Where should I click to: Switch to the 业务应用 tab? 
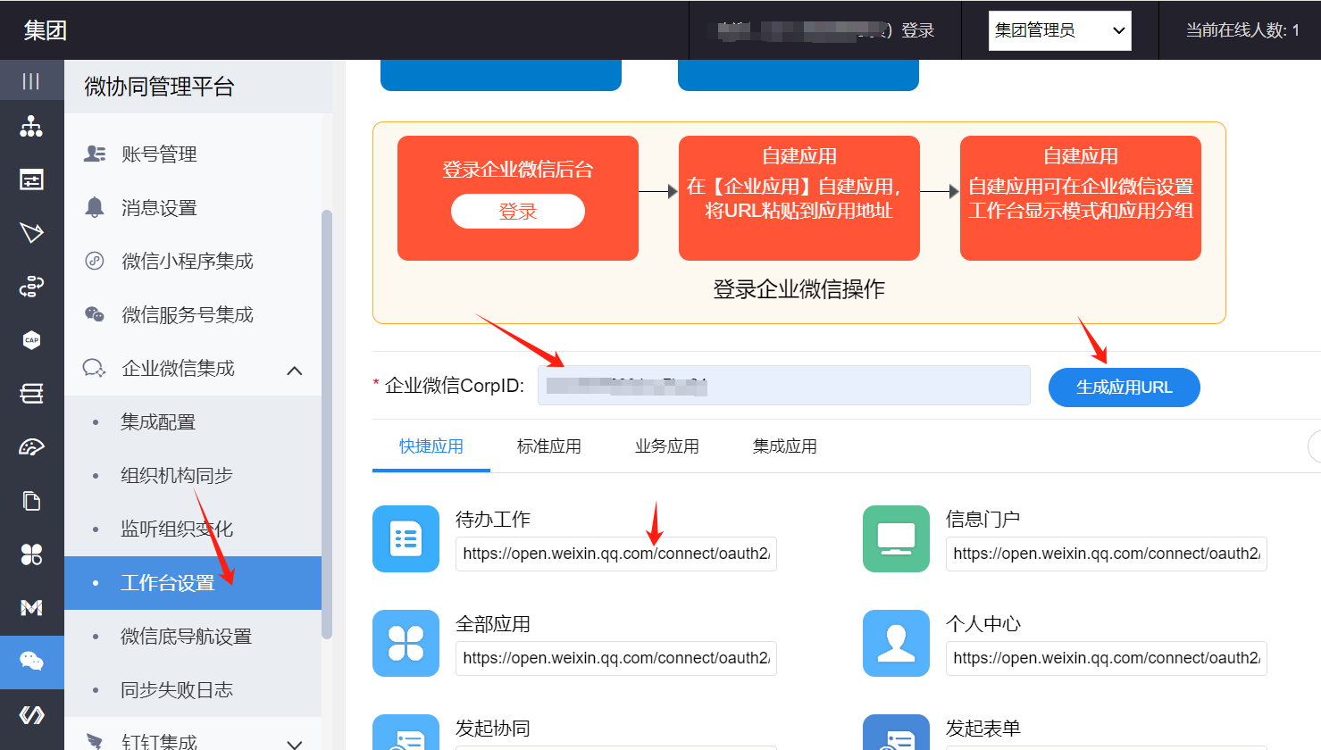click(x=667, y=446)
